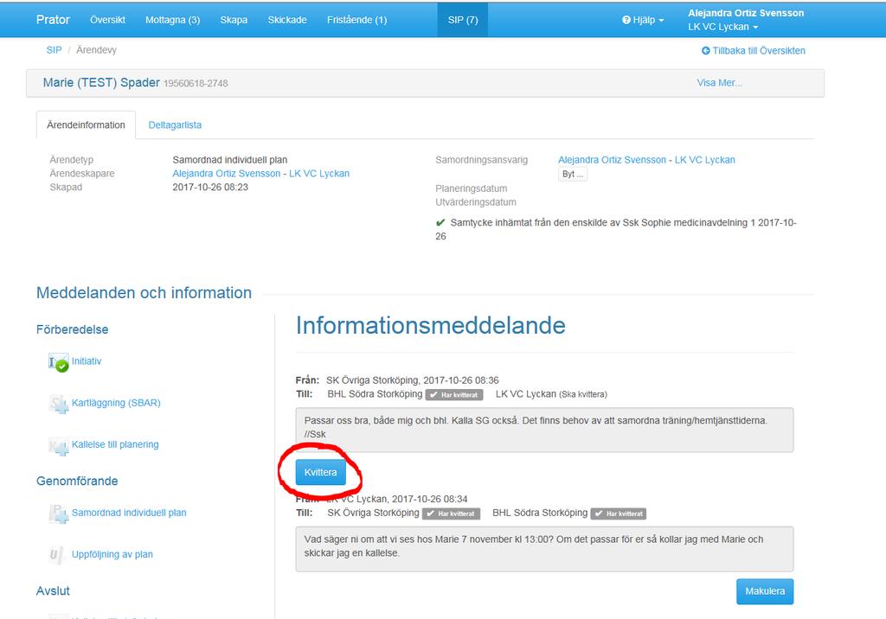
Task: Expand patient details with Visa Mer...
Action: [x=719, y=82]
